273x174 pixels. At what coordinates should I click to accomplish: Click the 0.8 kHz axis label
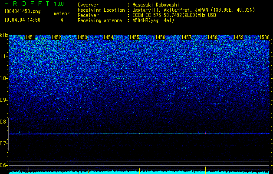tap(4, 122)
